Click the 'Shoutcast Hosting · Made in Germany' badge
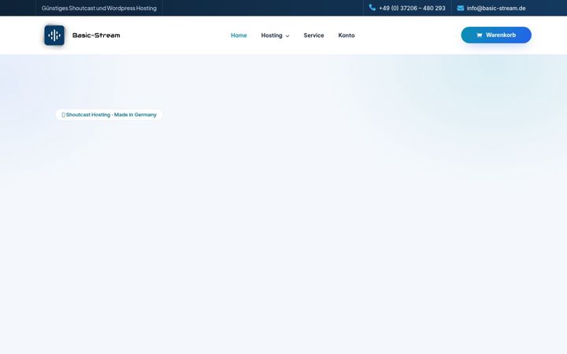The width and height of the screenshot is (567, 354). coord(109,115)
